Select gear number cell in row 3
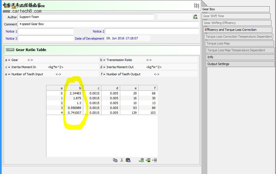 [56, 108]
